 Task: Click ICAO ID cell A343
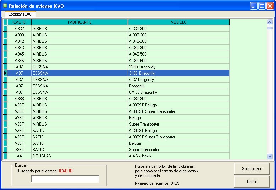coord(20,48)
